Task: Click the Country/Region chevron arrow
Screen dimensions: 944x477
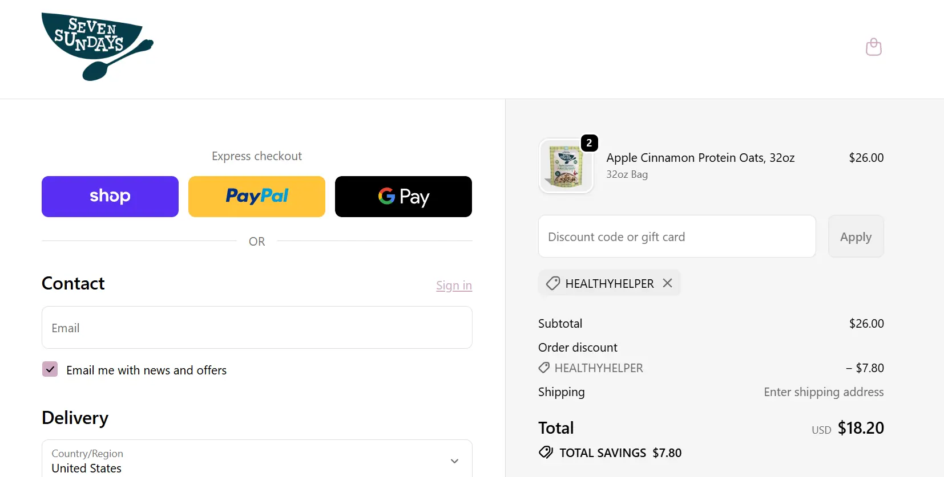Action: point(454,461)
